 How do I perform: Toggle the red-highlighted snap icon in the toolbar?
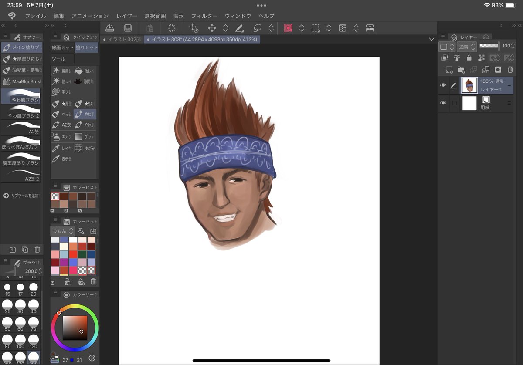pos(288,28)
